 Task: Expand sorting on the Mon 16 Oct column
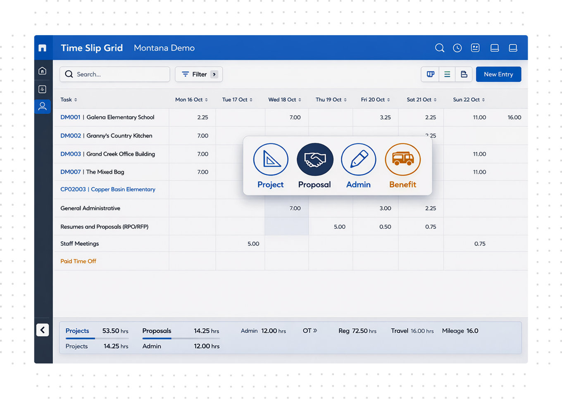click(207, 100)
